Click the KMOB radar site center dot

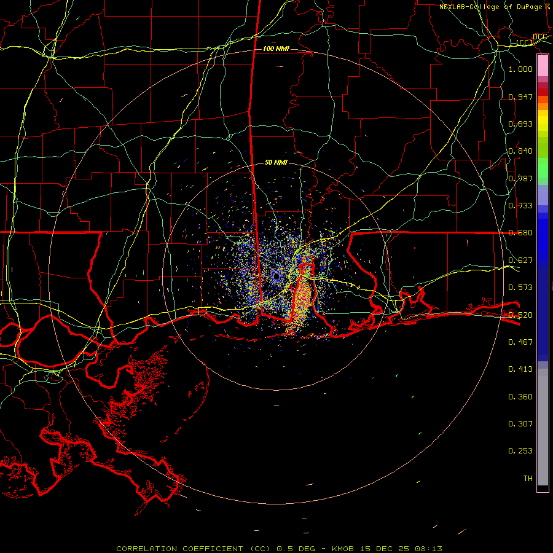[x=276, y=276]
